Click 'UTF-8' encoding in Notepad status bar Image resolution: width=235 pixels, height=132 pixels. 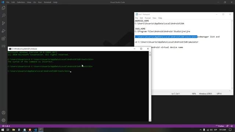(x=219, y=93)
